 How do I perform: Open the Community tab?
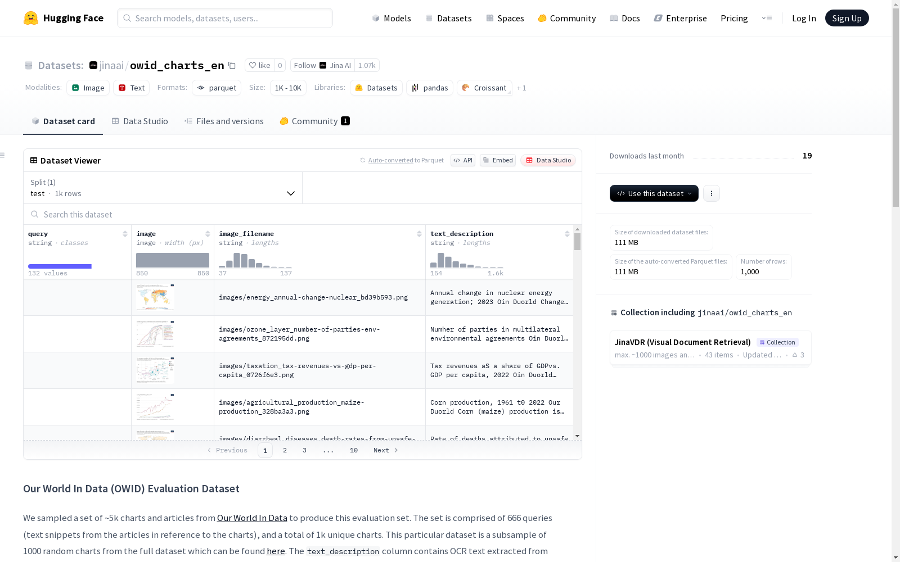(314, 121)
